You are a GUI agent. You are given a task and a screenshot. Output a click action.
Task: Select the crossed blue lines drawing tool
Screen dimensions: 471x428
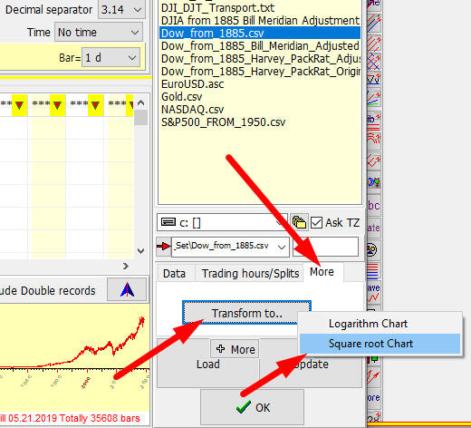[373, 62]
